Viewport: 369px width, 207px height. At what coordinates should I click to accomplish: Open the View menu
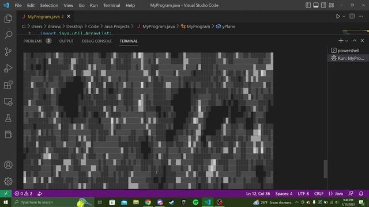(x=68, y=5)
